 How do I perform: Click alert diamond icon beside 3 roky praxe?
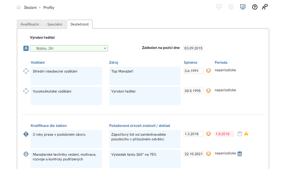26,134
